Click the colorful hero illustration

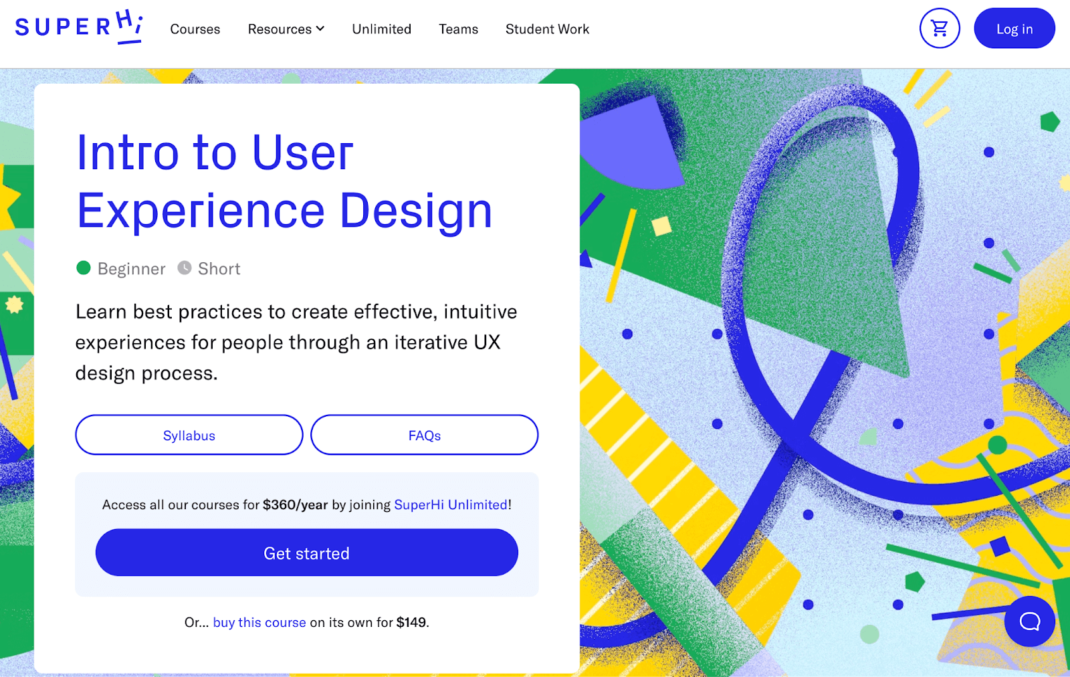click(x=823, y=334)
